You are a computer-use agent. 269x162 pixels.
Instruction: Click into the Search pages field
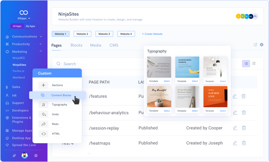pyautogui.click(x=114, y=64)
